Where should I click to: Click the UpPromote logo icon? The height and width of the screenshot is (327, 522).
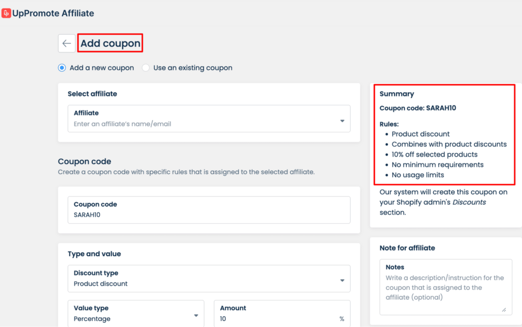[x=6, y=13]
